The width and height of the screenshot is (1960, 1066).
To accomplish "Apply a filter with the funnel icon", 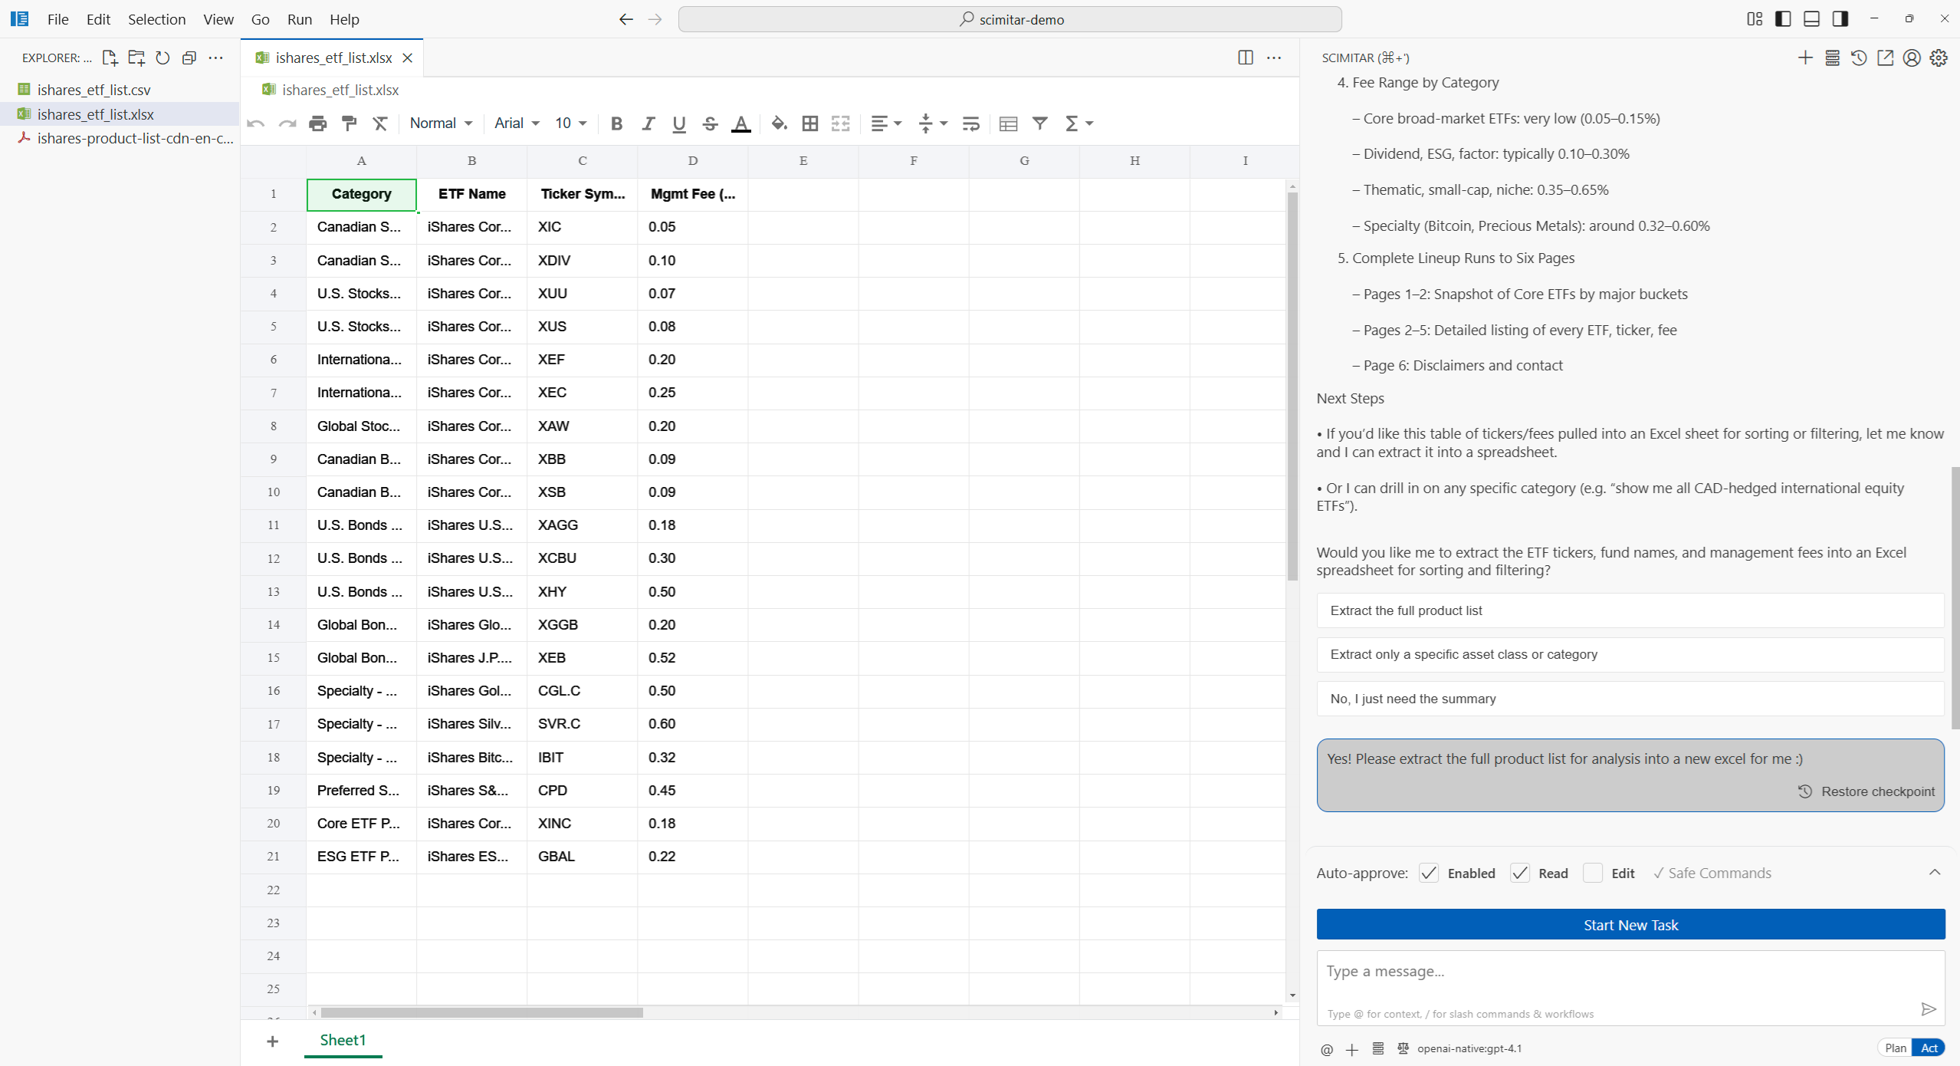I will click(x=1040, y=123).
